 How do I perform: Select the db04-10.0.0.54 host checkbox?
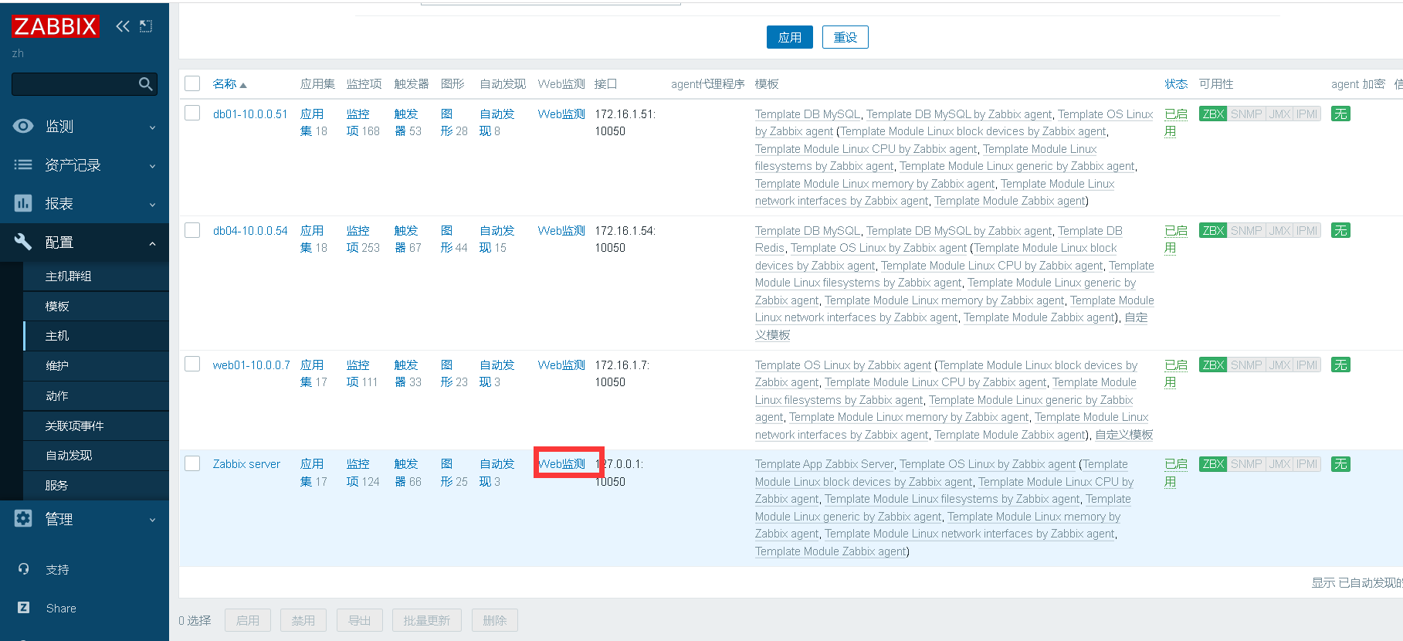point(192,230)
